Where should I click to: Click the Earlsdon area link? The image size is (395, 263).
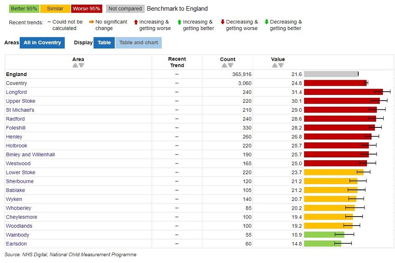[x=16, y=244]
